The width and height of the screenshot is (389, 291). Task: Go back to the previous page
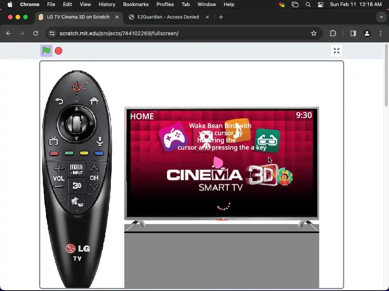(x=8, y=33)
